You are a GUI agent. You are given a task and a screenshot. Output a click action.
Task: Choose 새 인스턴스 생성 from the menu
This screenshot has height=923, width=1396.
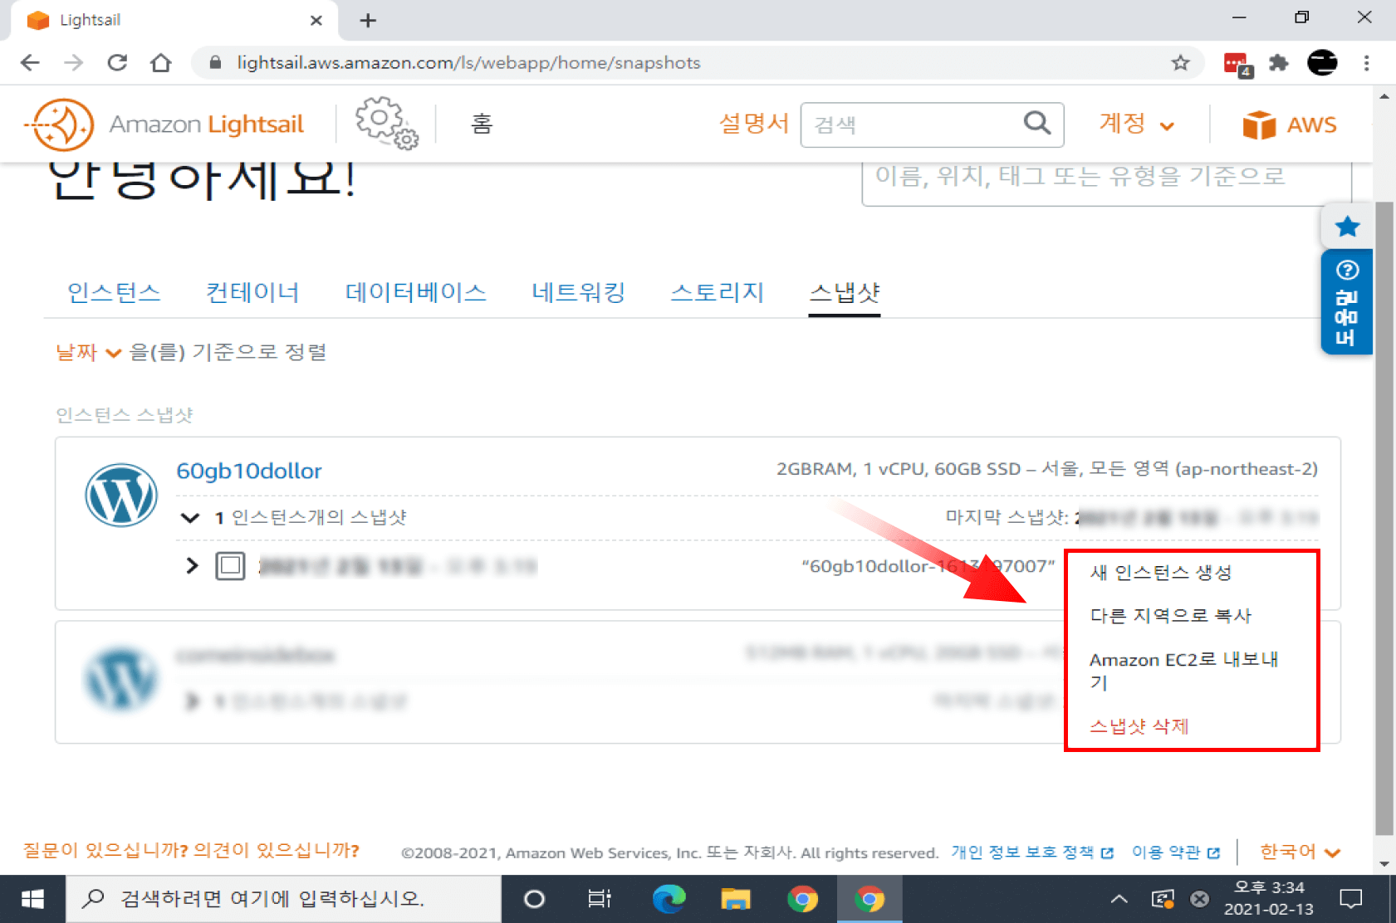(1160, 573)
